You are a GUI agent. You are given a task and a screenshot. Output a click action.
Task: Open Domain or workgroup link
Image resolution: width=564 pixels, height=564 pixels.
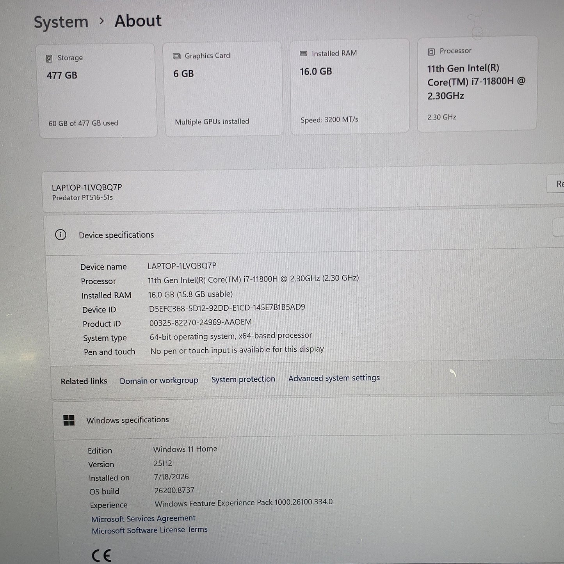pos(159,381)
